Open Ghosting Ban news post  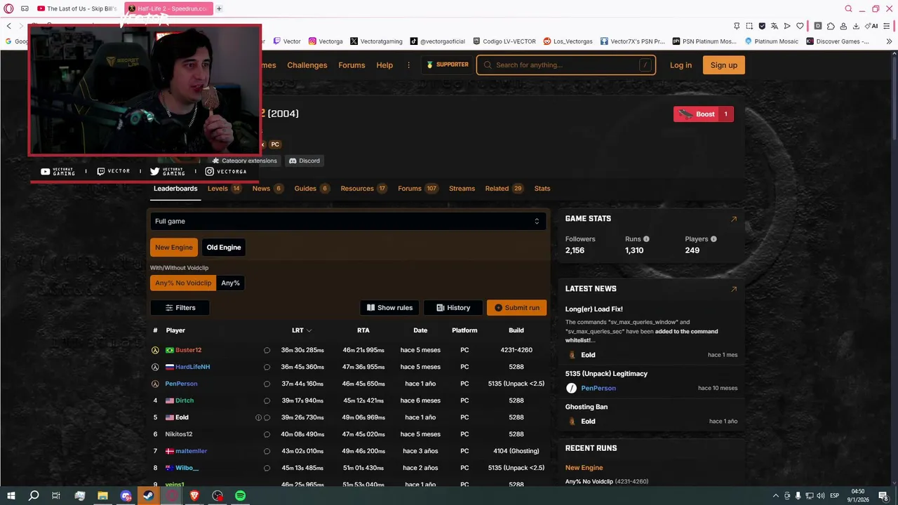click(587, 407)
